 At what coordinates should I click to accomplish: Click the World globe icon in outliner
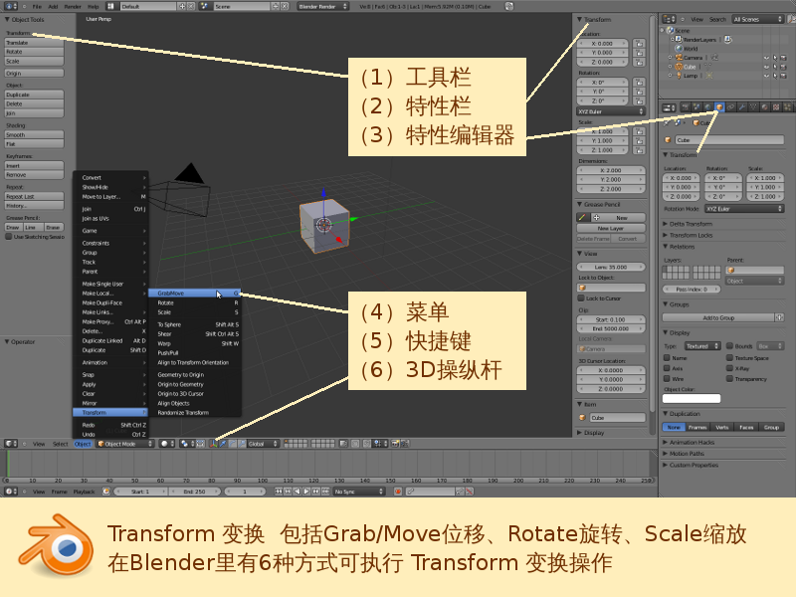(679, 48)
